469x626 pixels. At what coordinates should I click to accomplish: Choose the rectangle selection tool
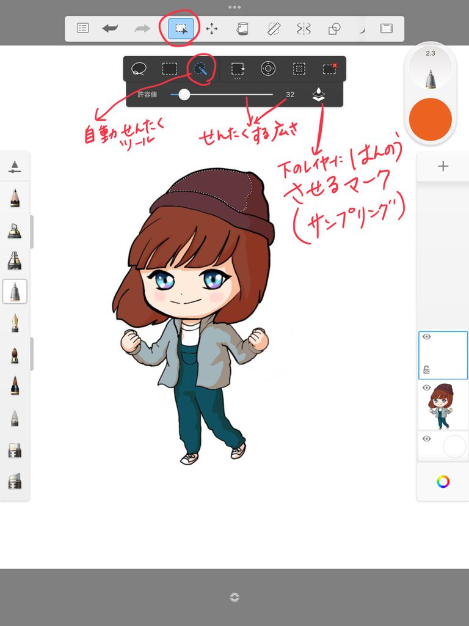click(170, 68)
